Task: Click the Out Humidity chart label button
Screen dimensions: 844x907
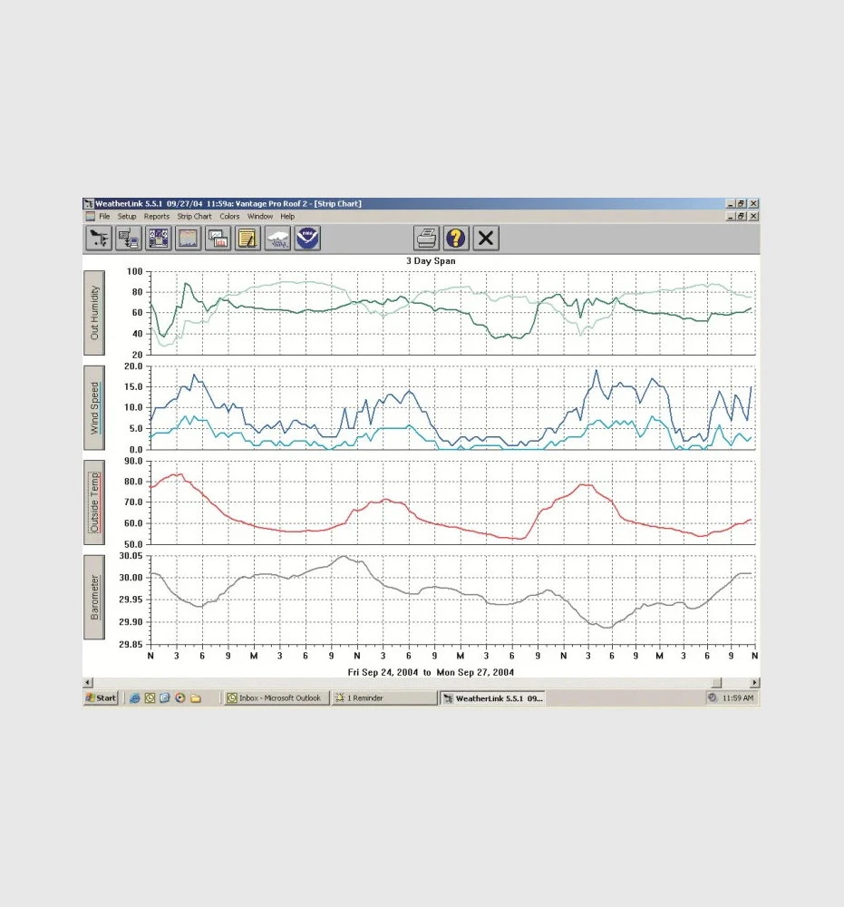Action: [x=94, y=312]
